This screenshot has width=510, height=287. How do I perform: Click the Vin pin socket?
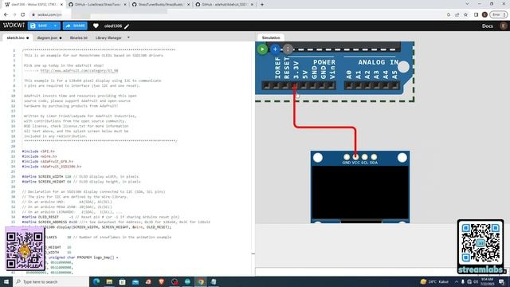(x=331, y=85)
